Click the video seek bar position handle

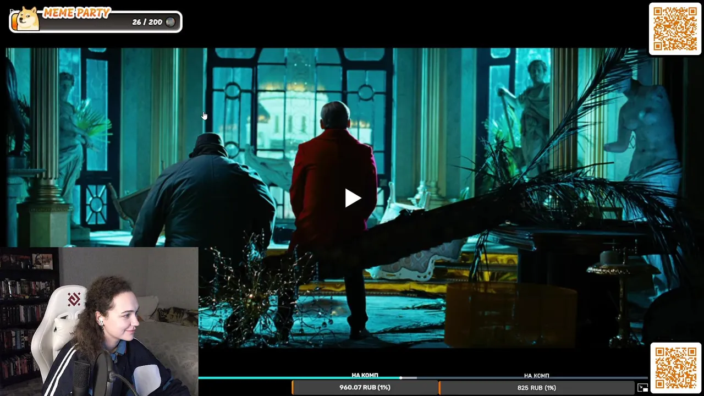401,378
